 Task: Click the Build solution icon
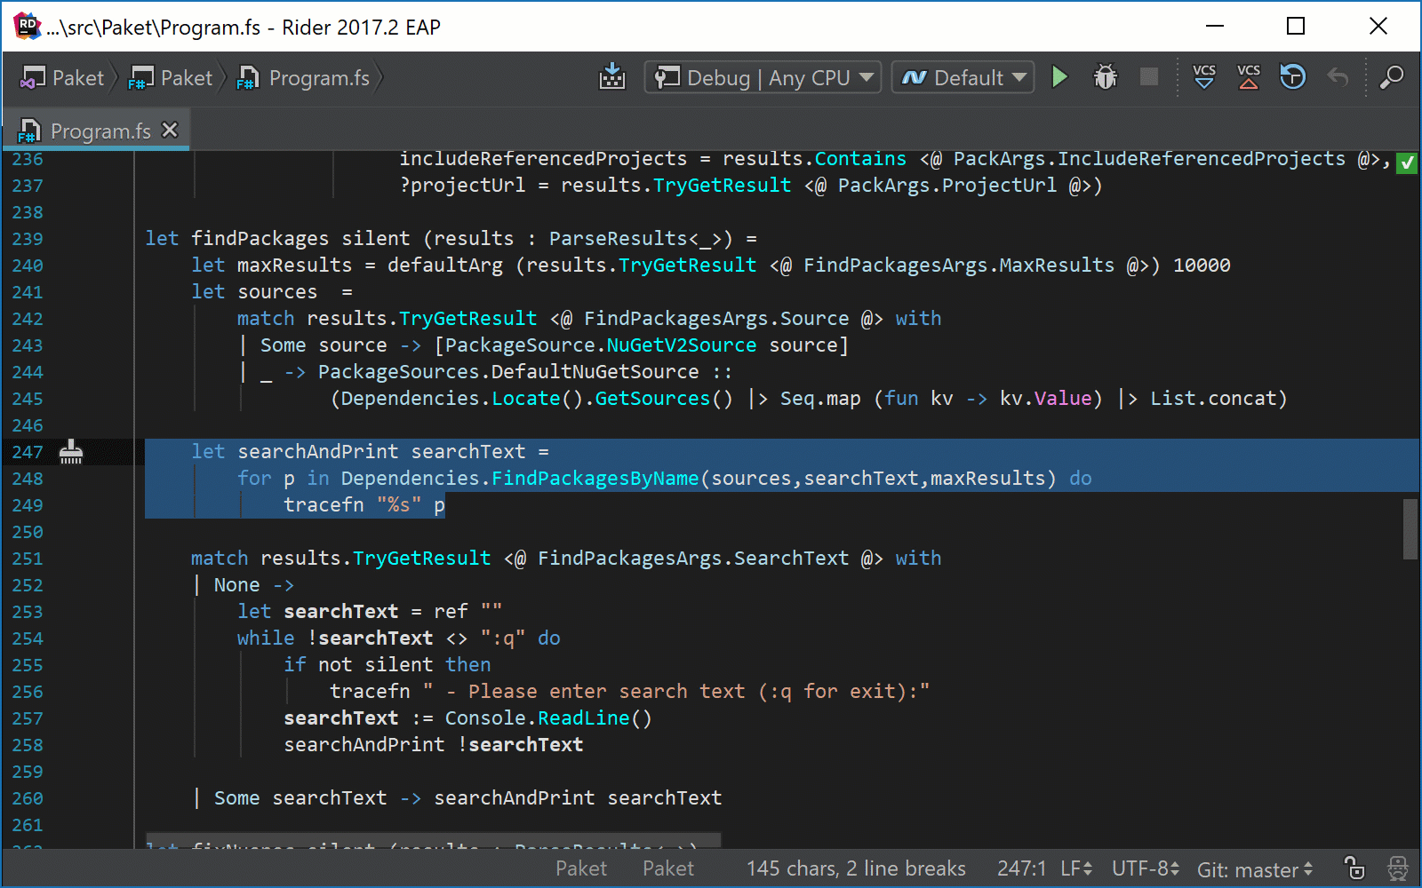(x=612, y=77)
